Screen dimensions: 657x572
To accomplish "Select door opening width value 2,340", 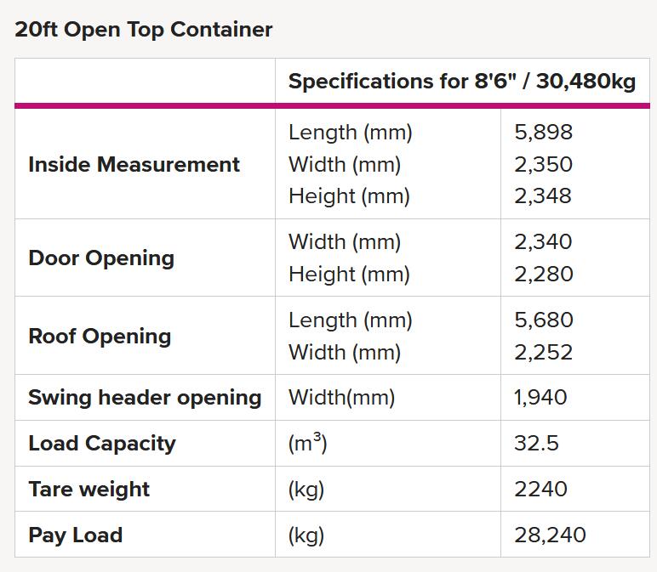I will click(x=543, y=242).
